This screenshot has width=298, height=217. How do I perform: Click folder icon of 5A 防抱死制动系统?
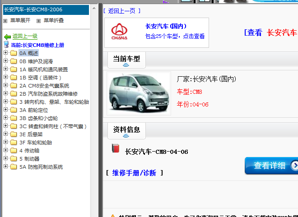14,167
